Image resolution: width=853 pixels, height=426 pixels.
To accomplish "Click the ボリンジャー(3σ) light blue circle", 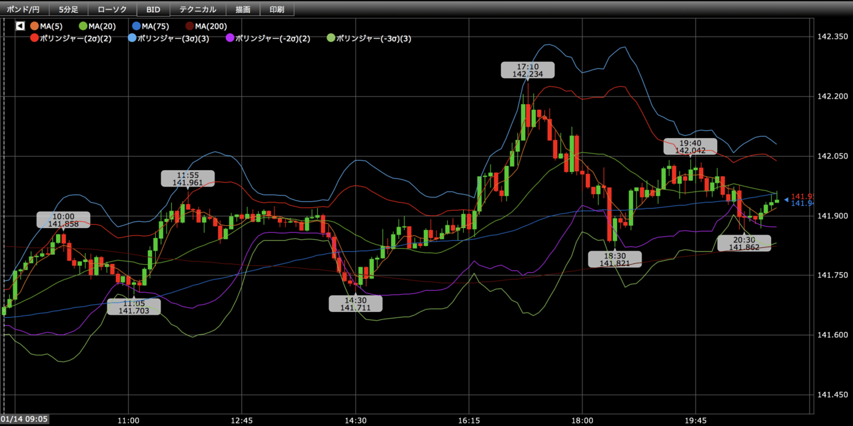I will pos(132,38).
